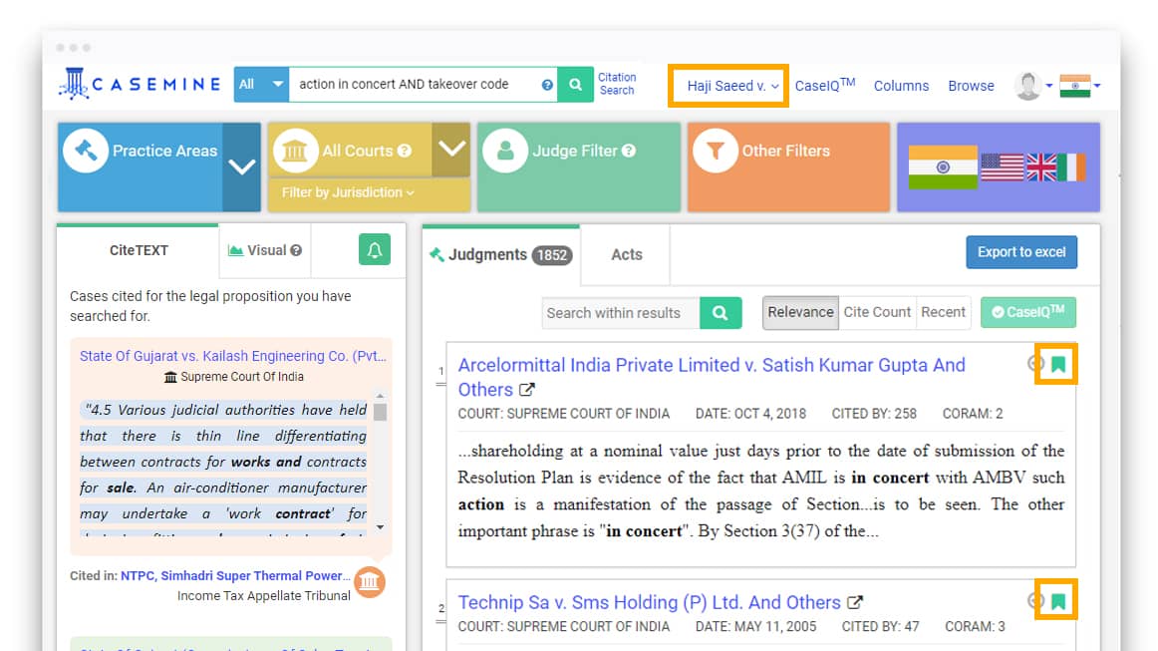Bookmark the Technip Sa v. Sms Holding case
This screenshot has height=651, width=1158.
click(1057, 601)
